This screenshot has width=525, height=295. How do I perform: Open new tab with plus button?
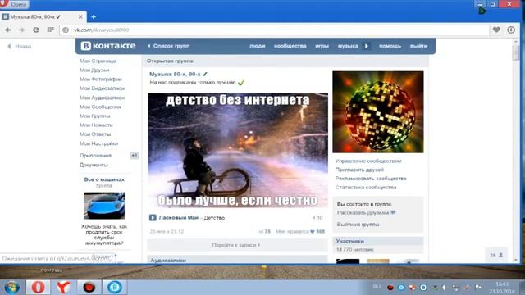[94, 16]
